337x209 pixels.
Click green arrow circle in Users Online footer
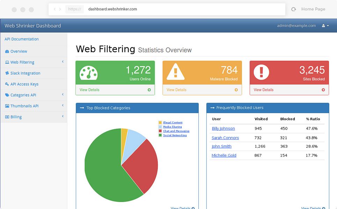click(x=149, y=90)
